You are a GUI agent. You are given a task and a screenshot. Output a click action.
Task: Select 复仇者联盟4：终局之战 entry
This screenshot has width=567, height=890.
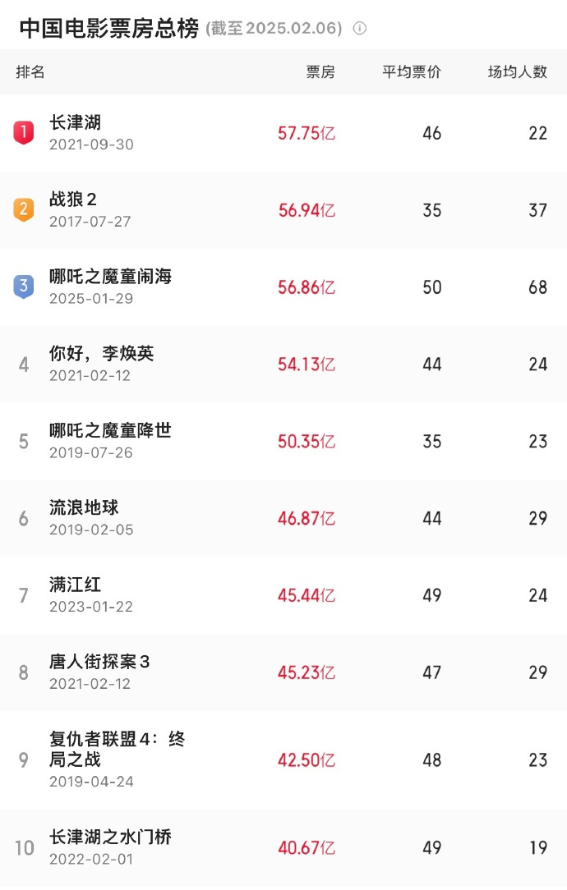coord(117,749)
